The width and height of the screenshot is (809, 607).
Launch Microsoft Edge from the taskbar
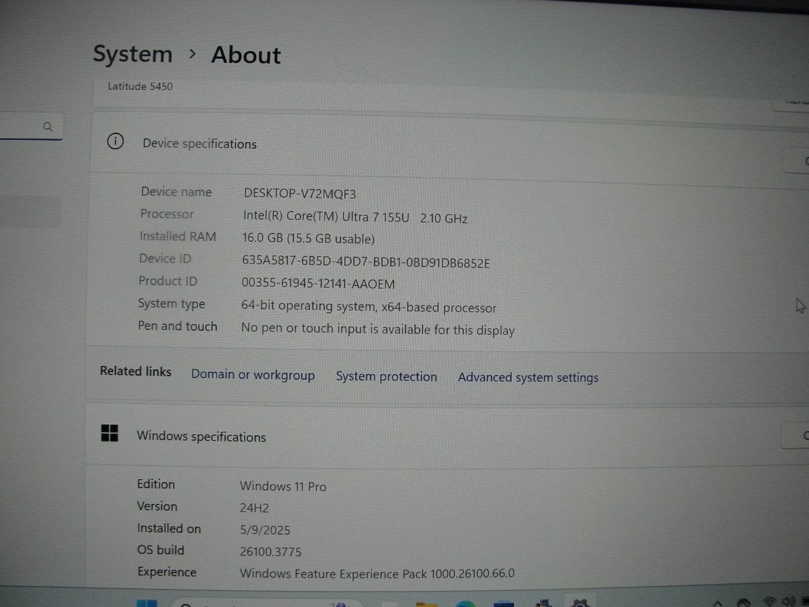point(465,604)
